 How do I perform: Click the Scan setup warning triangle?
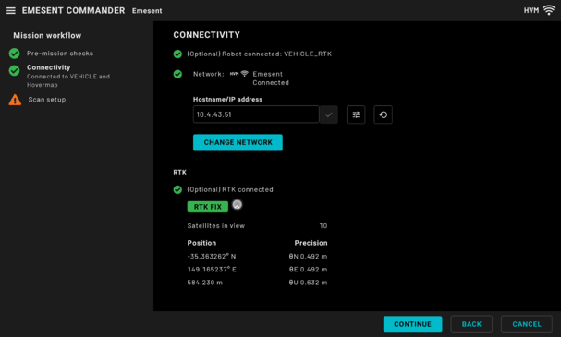point(15,100)
